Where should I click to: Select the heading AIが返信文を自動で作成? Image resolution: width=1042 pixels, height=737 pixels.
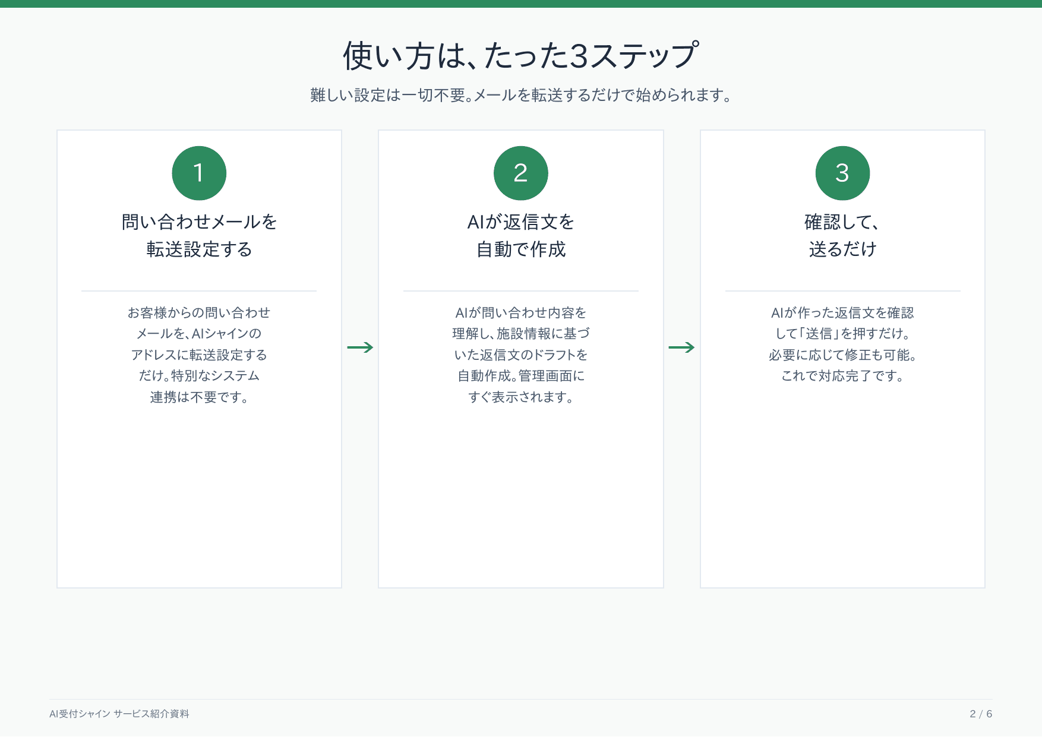point(520,235)
